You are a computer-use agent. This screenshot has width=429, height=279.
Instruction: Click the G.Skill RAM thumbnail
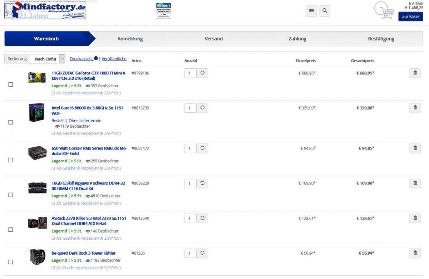(x=38, y=188)
